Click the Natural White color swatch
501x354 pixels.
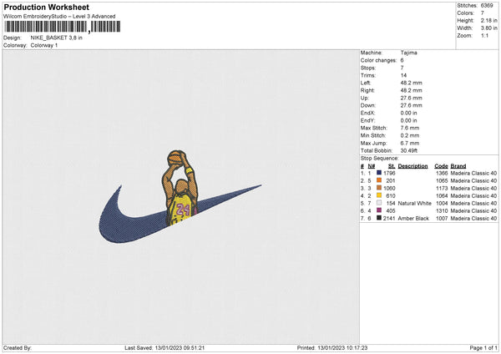point(379,203)
